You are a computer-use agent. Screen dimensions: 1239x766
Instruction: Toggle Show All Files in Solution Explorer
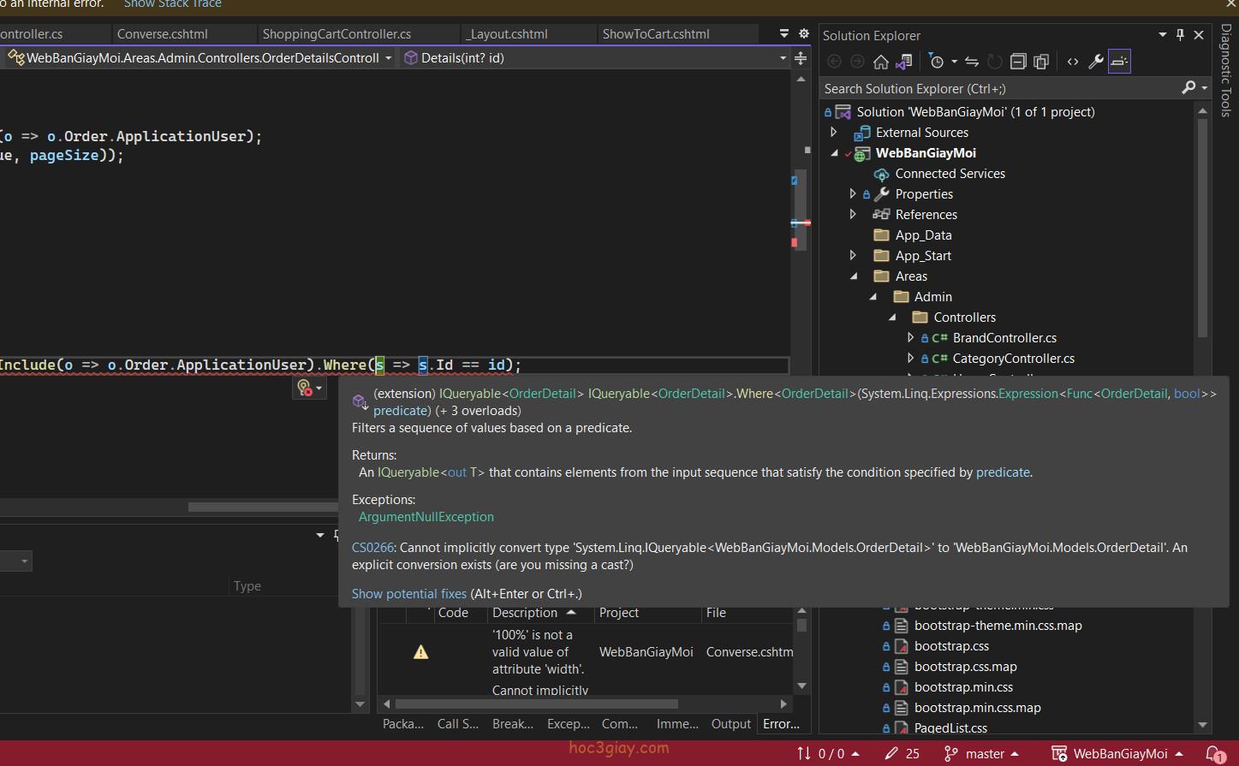[1041, 62]
